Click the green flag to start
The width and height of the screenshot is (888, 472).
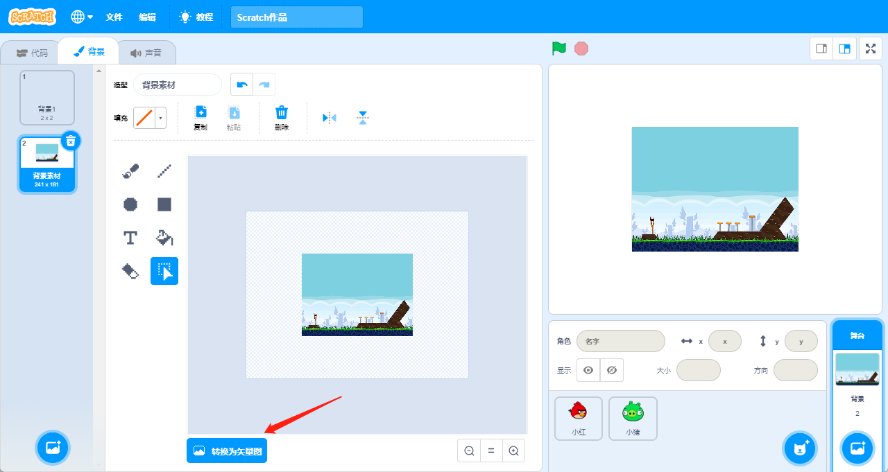pos(559,49)
